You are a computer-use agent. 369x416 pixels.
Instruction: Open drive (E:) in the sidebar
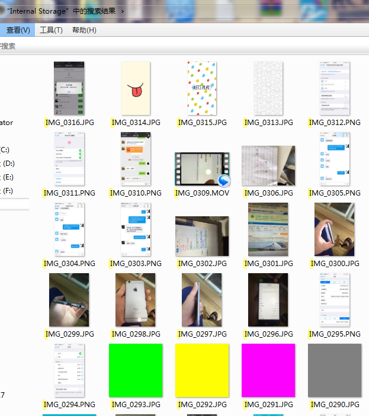click(x=7, y=177)
